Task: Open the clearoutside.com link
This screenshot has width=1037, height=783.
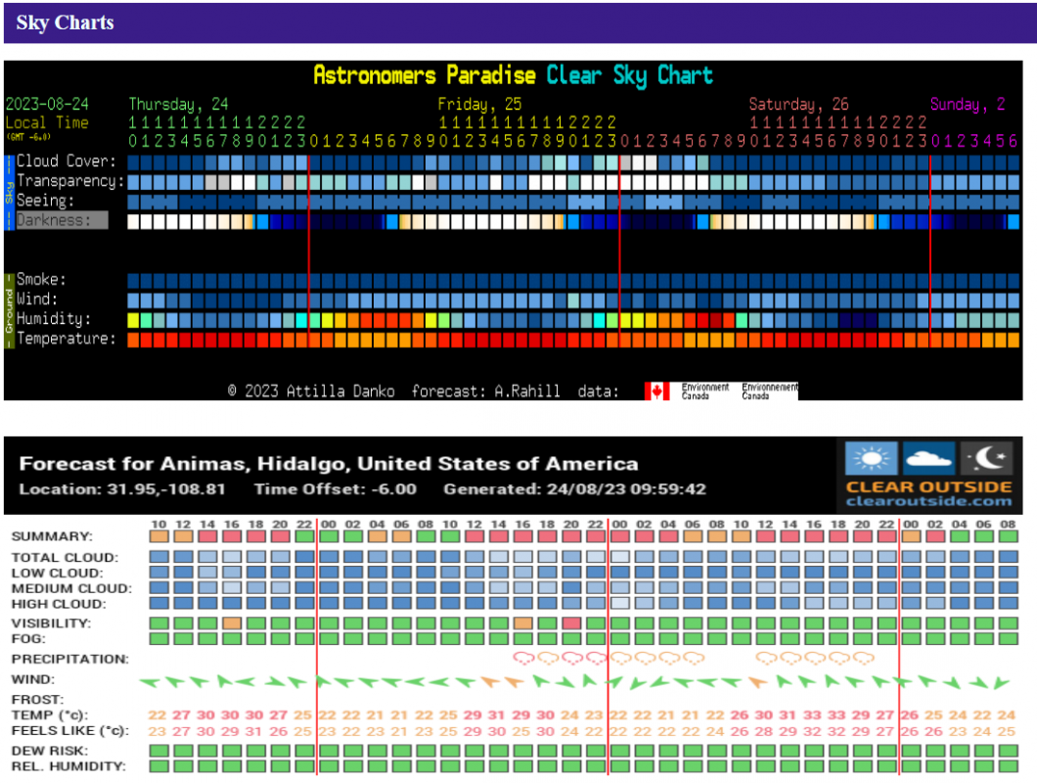Action: 928,501
